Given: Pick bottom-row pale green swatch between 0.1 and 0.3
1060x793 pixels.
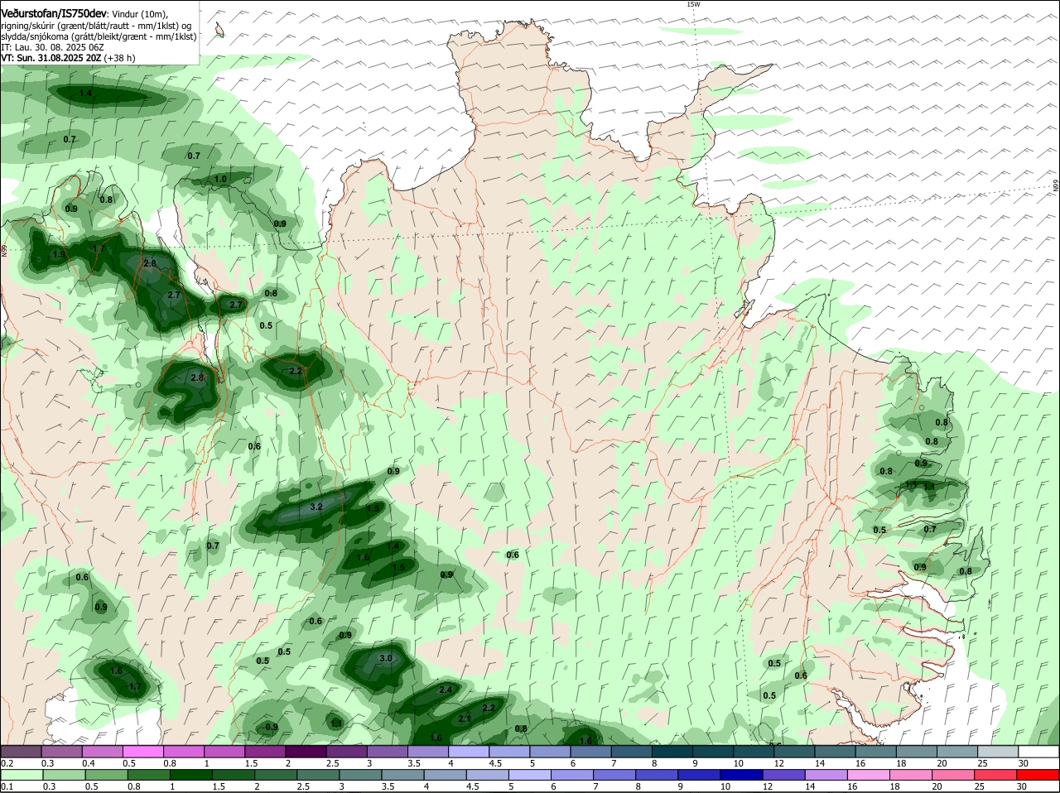Looking at the screenshot, I should pos(22,775).
